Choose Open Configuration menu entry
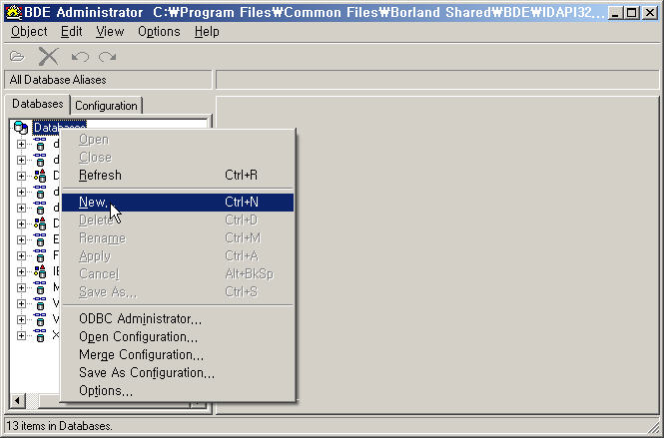Image resolution: width=664 pixels, height=438 pixels. pos(138,337)
